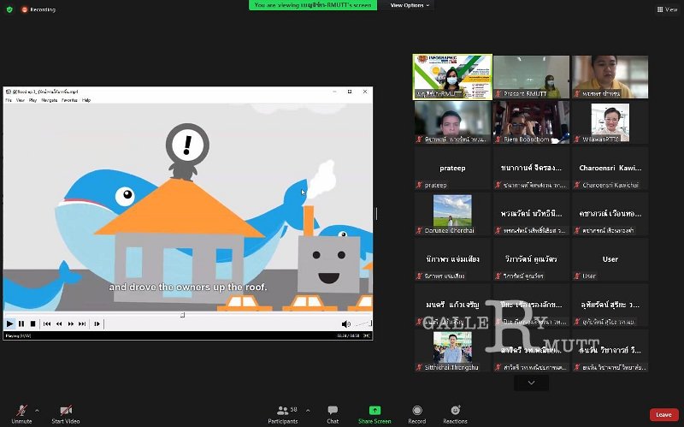Stop the video playback
The height and width of the screenshot is (427, 684).
[32, 323]
